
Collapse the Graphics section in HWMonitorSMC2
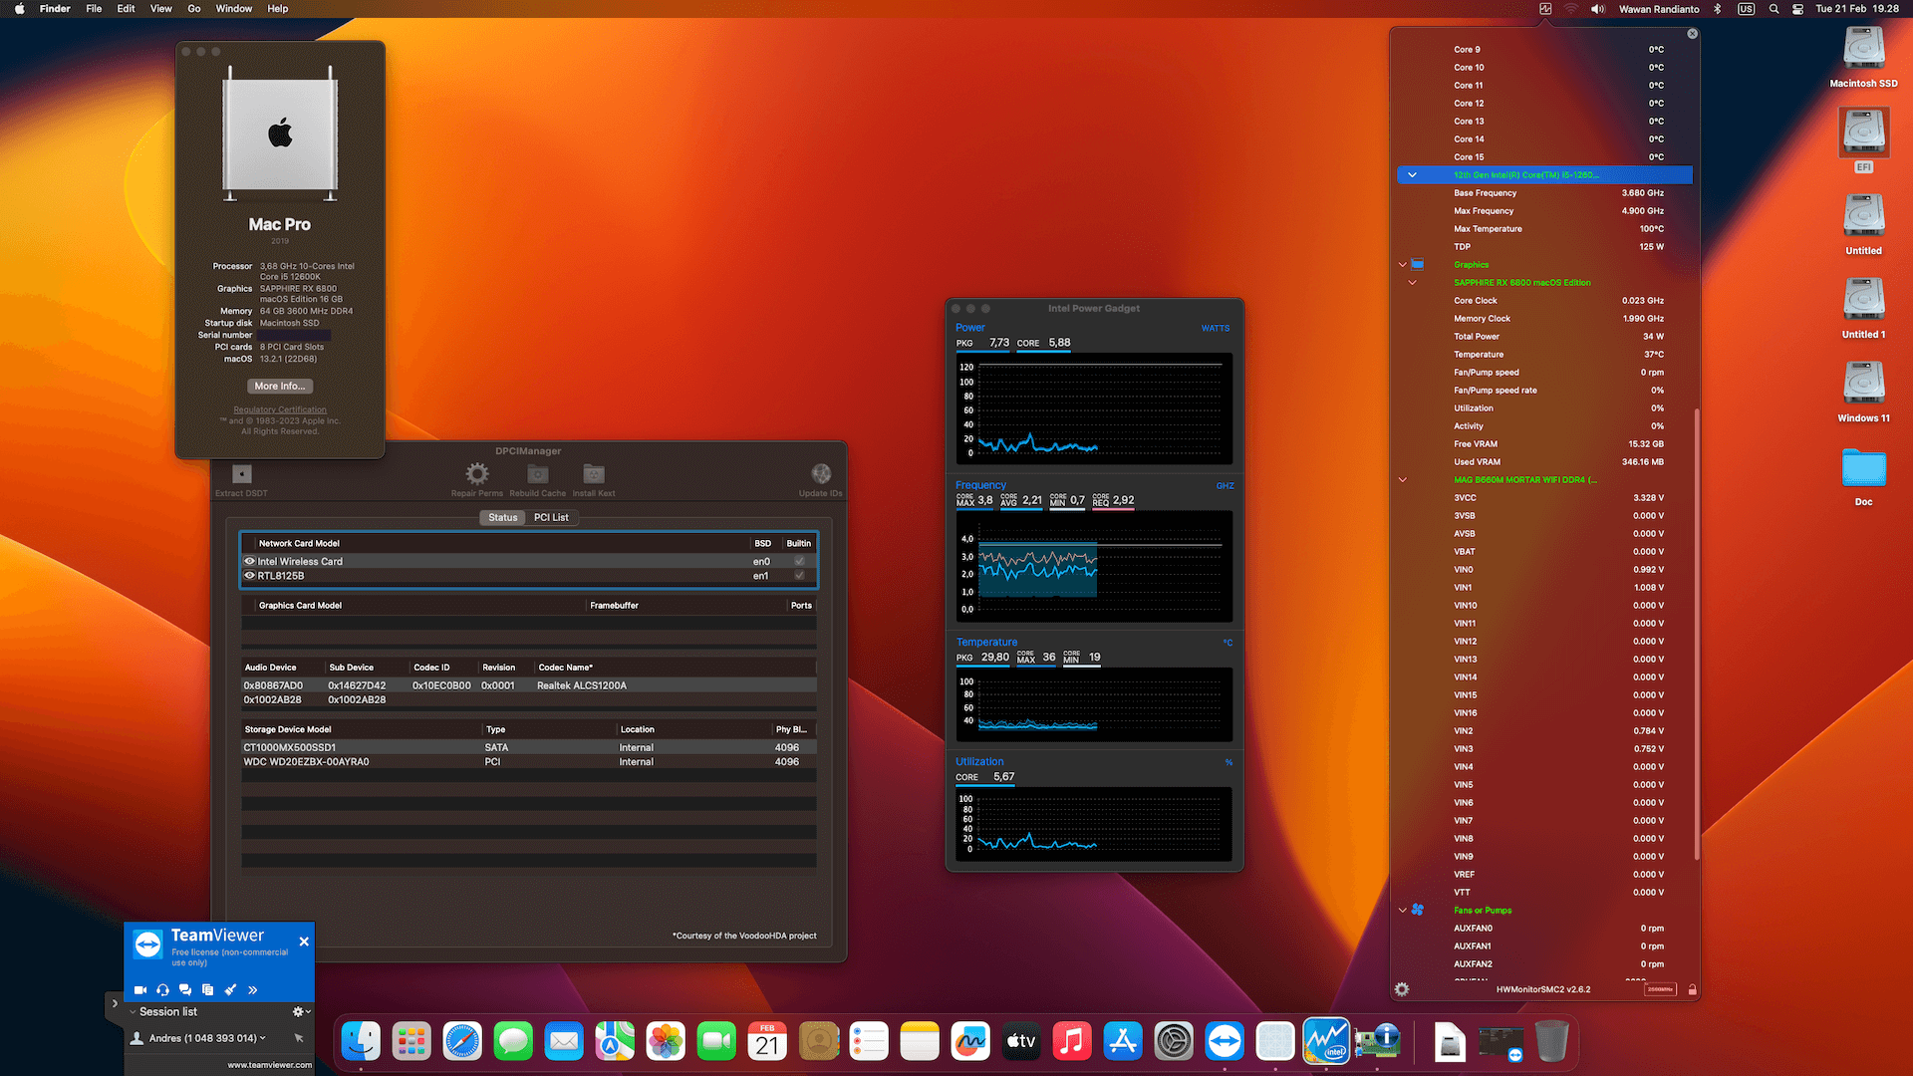(x=1403, y=265)
